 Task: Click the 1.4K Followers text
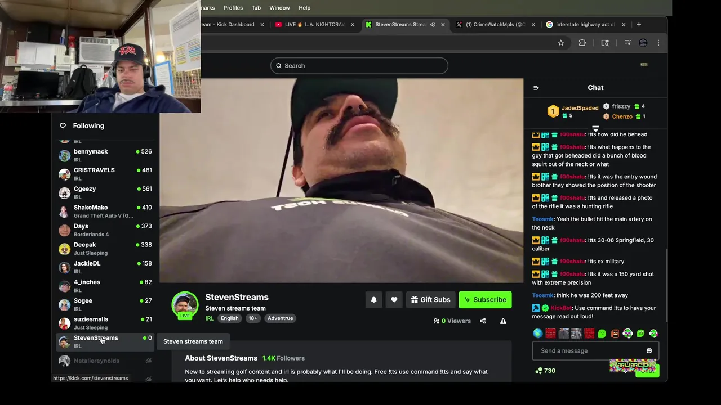tap(283, 358)
